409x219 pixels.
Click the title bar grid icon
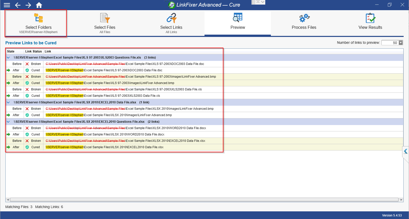[x=254, y=2]
